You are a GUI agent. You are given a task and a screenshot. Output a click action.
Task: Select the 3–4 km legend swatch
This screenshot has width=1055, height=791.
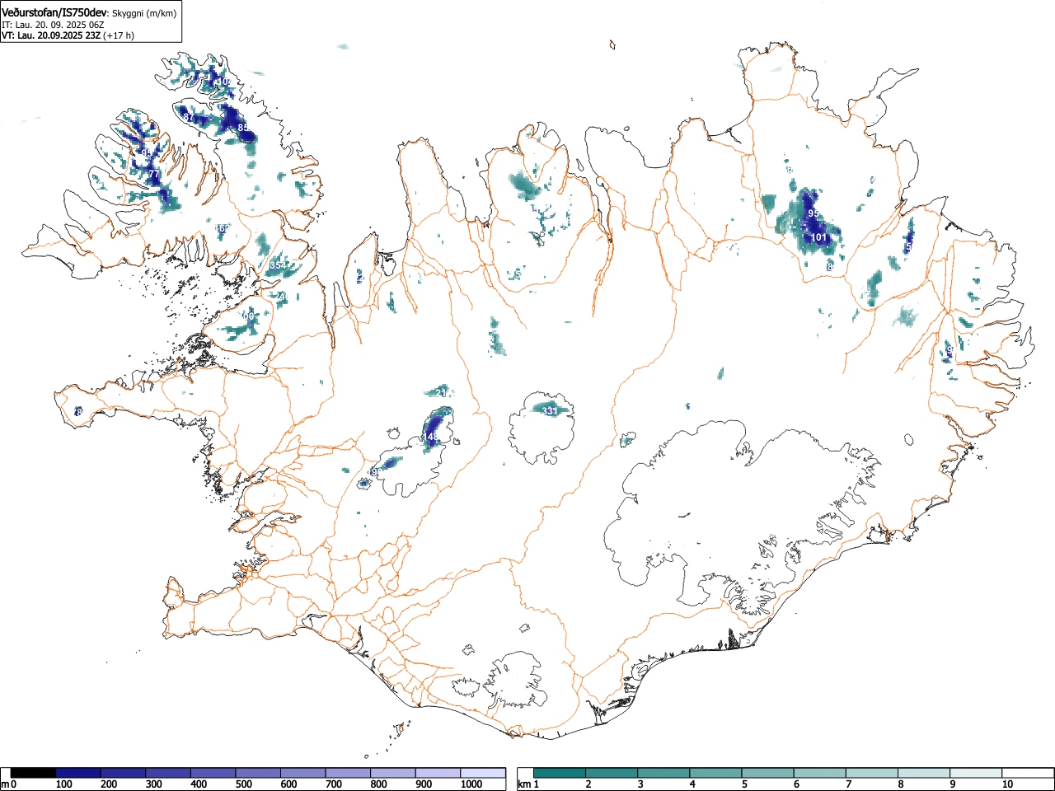pyautogui.click(x=663, y=773)
